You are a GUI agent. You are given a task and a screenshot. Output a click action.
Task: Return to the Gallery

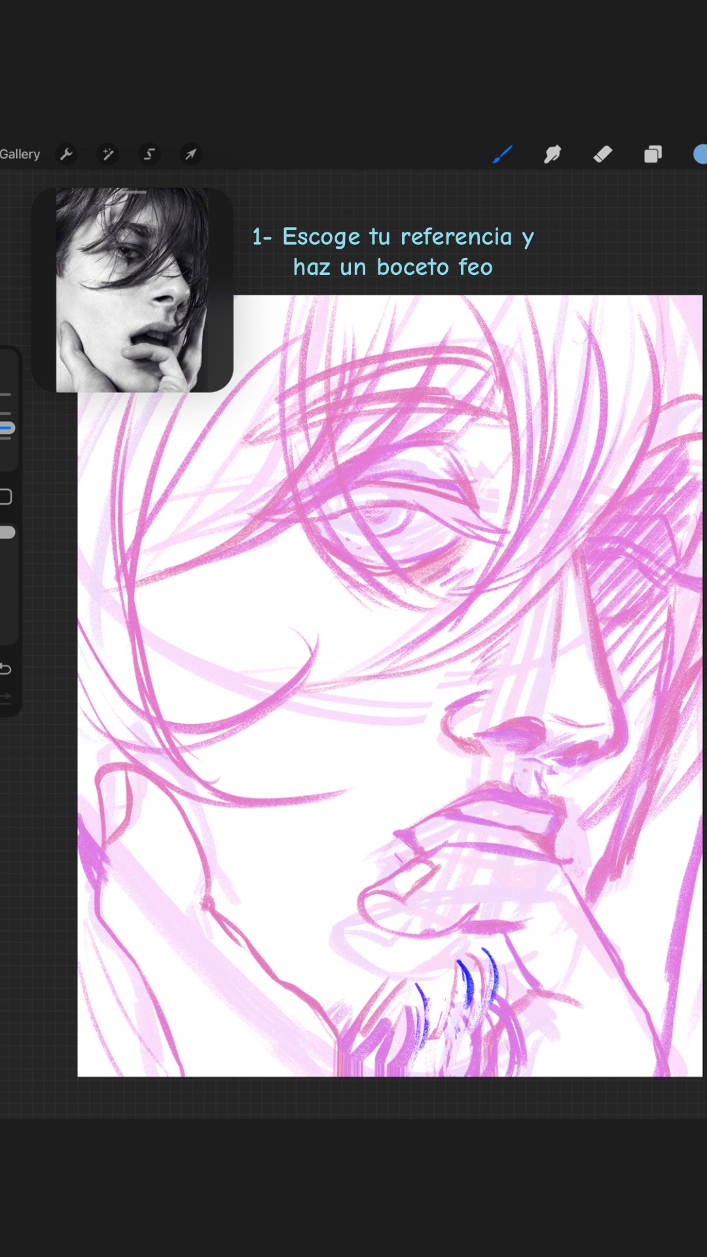pyautogui.click(x=20, y=155)
